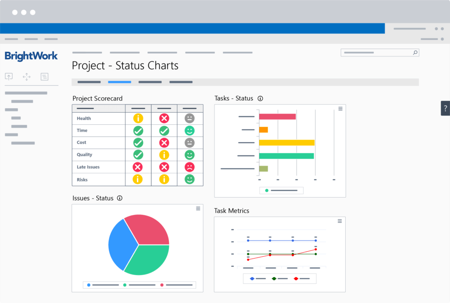Screen dimensions: 450x303
Task: Select the highlighted blue tab below the page title
Action: coord(119,82)
